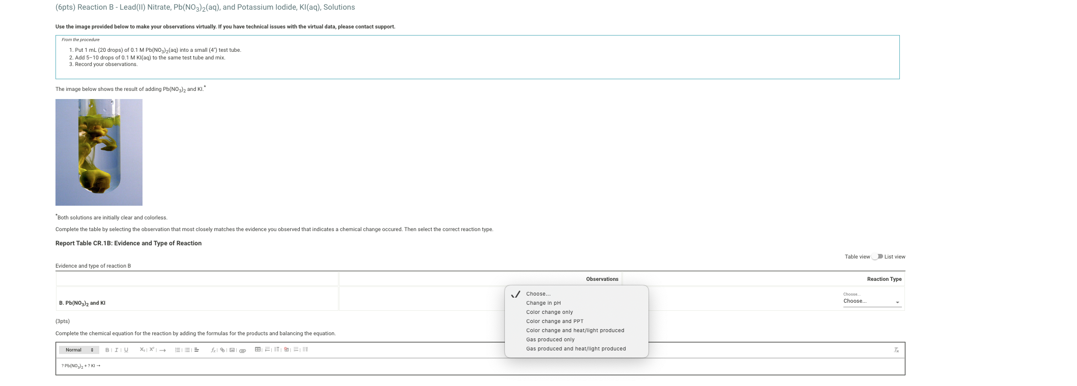Insert reaction arrow symbol
The height and width of the screenshot is (386, 1077).
pos(162,350)
